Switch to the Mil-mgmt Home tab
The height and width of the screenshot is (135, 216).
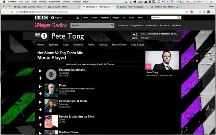pyautogui.click(x=64, y=7)
